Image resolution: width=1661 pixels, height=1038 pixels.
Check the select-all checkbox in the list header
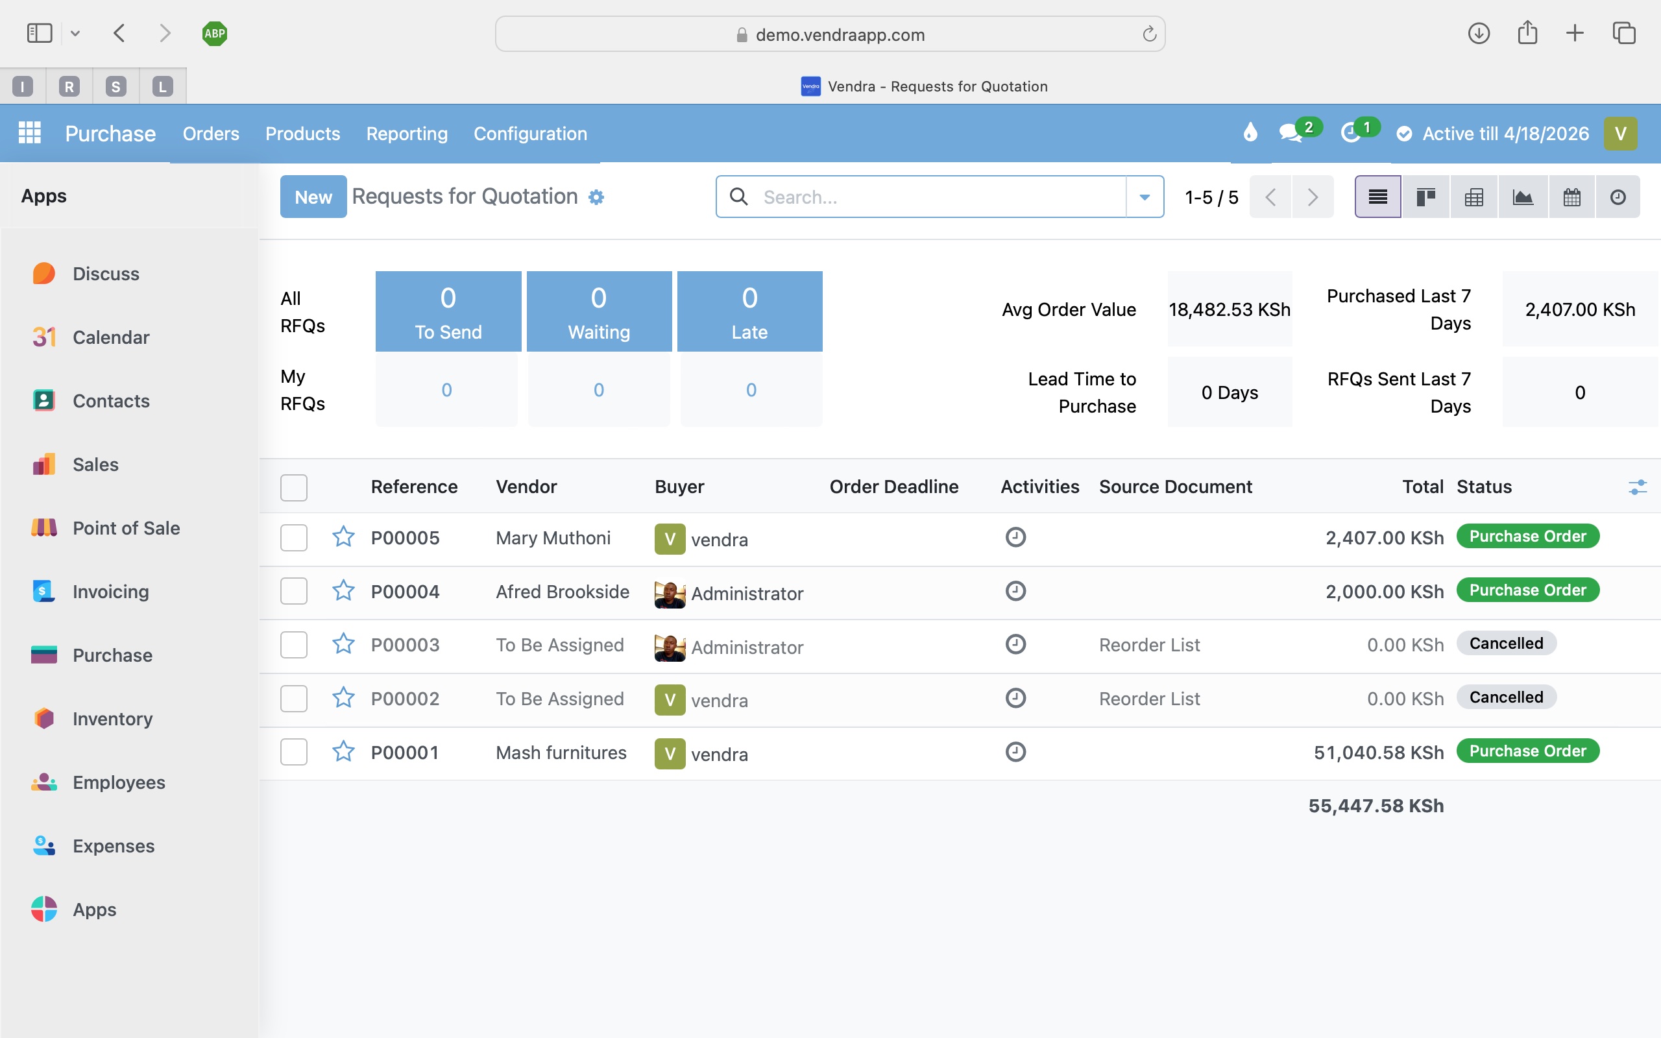pos(293,487)
